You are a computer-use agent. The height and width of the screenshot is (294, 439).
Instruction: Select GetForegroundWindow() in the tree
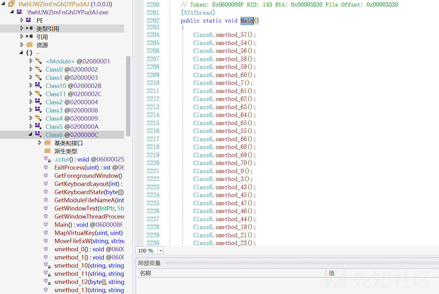coord(88,176)
